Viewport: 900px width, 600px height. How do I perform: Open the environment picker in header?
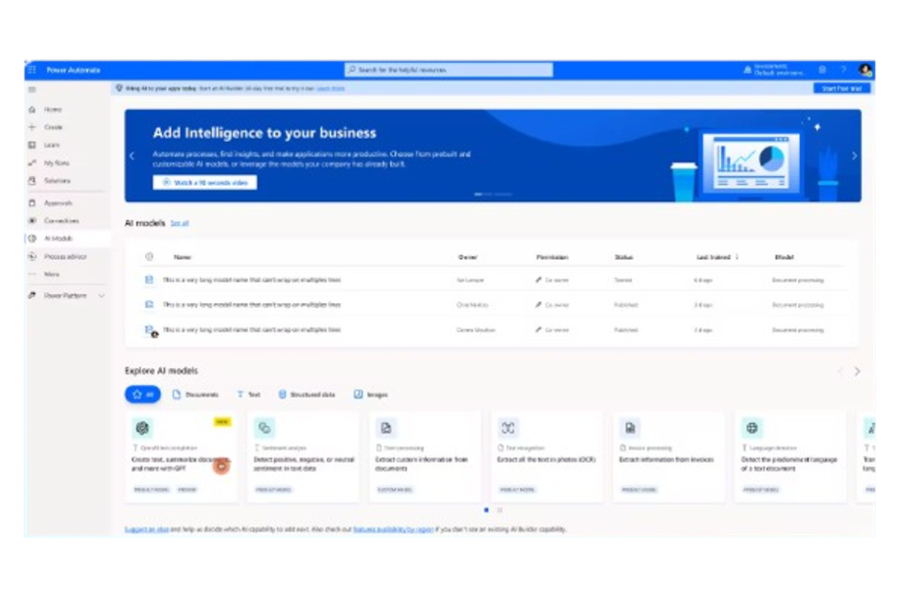775,70
